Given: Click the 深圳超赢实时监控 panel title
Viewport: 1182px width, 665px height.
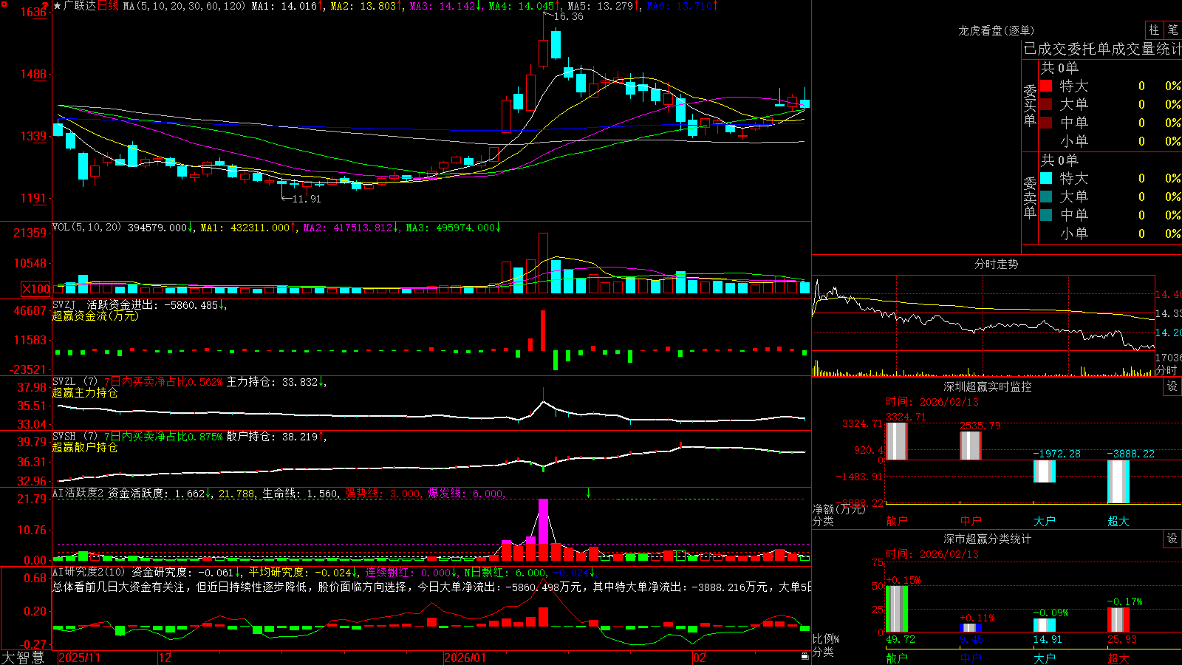Looking at the screenshot, I should click(987, 386).
